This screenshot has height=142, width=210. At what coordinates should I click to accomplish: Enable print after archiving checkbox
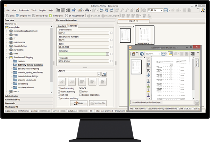[x=59, y=98]
